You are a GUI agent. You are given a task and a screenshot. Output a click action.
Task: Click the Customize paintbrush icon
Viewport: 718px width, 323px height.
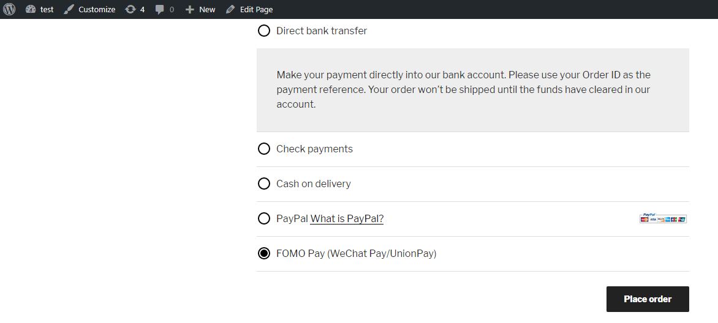(x=68, y=9)
